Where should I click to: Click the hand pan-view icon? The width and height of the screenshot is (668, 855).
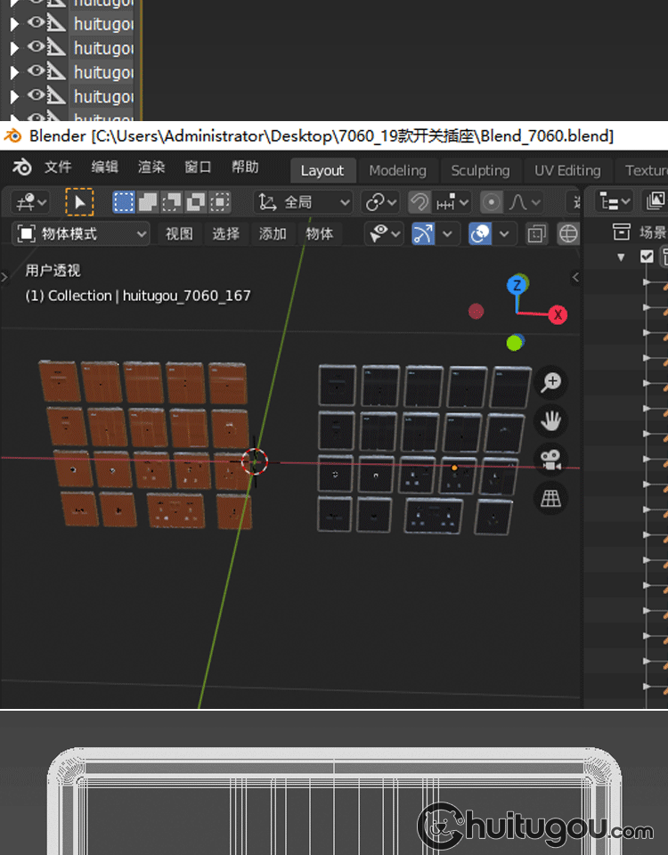551,420
